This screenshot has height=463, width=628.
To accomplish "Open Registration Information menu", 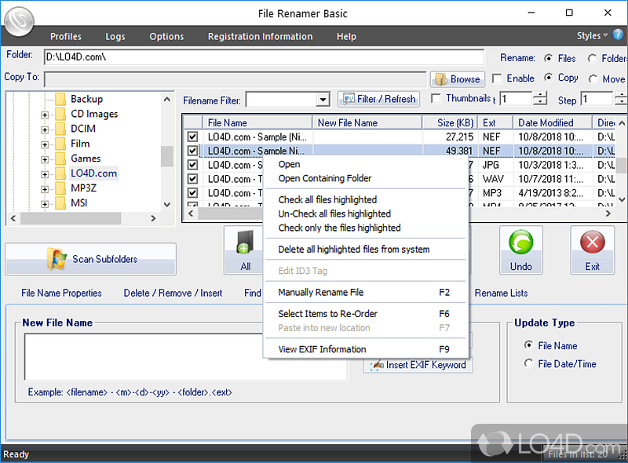I will pyautogui.click(x=260, y=36).
